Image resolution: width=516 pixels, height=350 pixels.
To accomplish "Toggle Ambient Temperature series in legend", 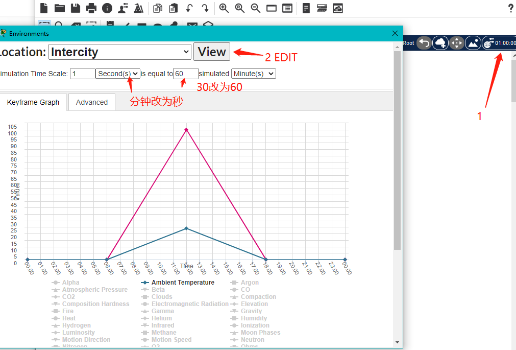I will coord(178,283).
